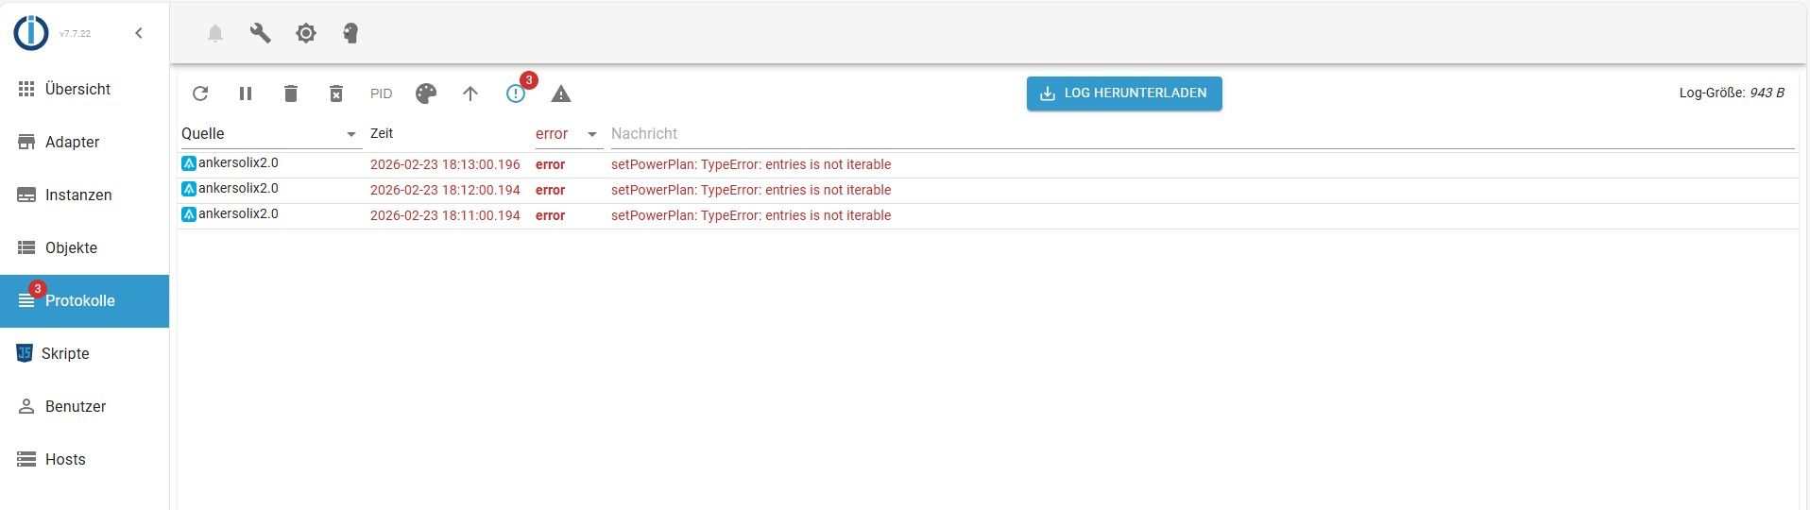The height and width of the screenshot is (510, 1810).
Task: Click the error counter icon with badge
Action: [x=516, y=93]
